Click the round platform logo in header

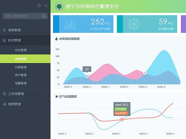point(59,6)
